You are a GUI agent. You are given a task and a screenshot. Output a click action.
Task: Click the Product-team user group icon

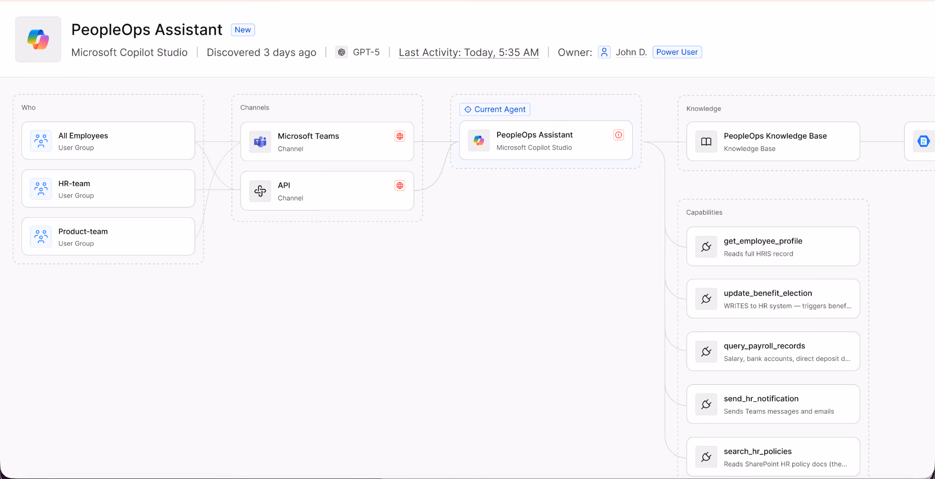(x=41, y=237)
